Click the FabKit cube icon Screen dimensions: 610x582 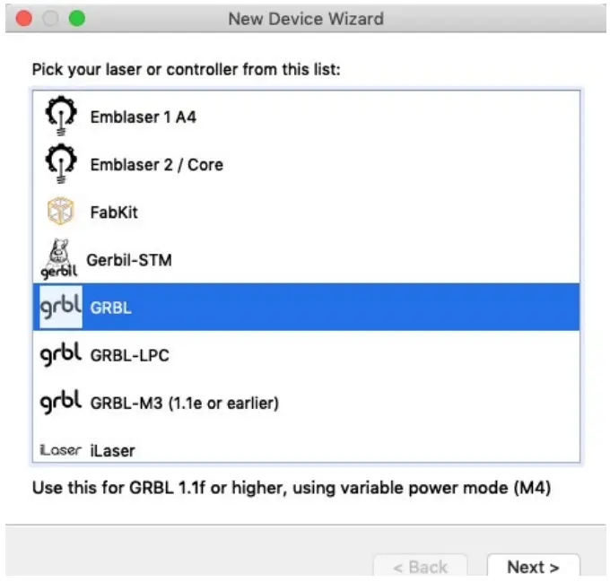click(61, 211)
